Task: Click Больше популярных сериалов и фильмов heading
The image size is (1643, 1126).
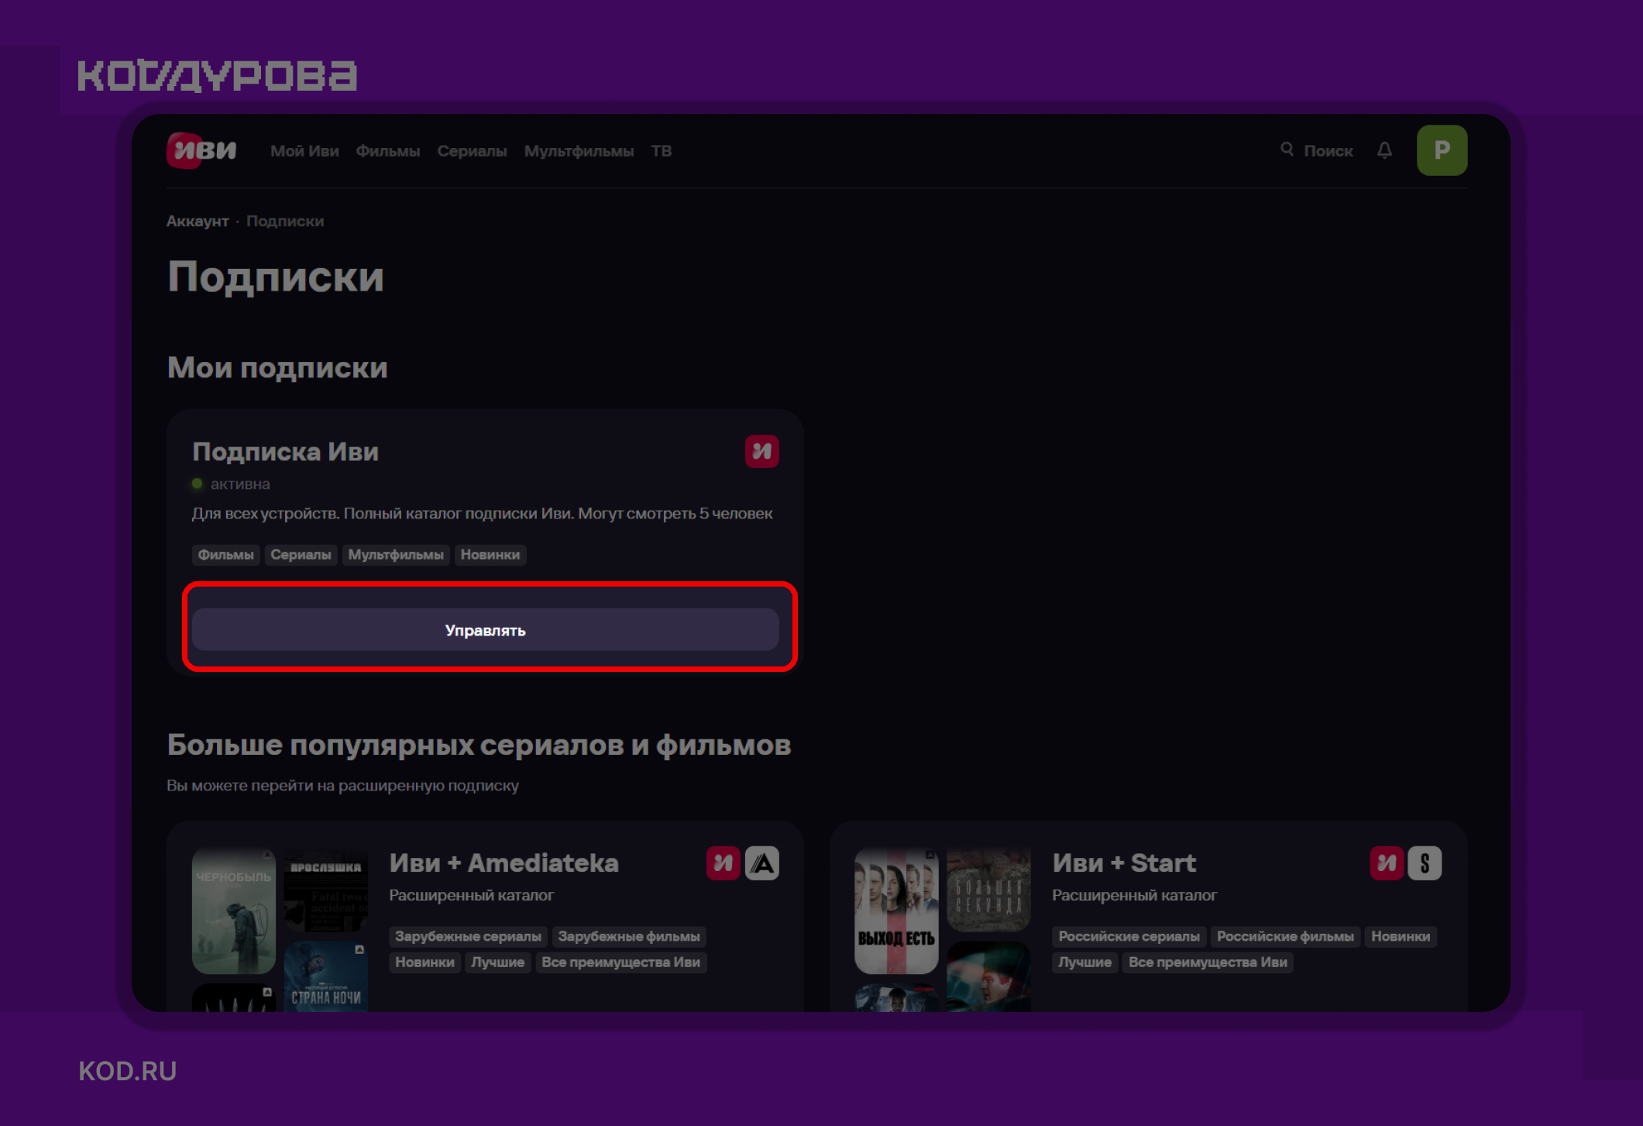Action: (x=479, y=745)
